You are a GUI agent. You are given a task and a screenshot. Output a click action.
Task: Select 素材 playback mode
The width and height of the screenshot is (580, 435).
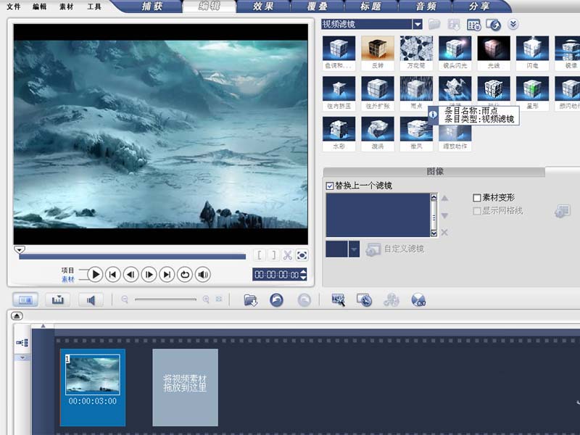coord(67,279)
